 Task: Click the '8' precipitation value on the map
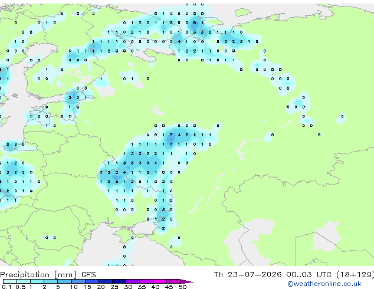195,23
